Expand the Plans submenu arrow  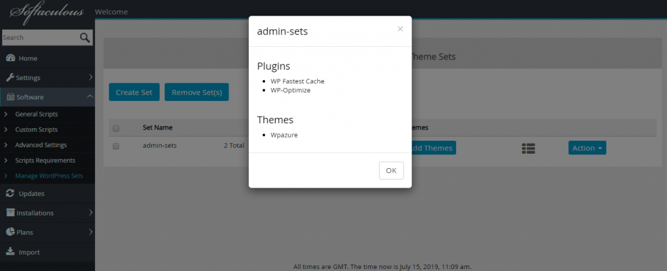point(91,233)
